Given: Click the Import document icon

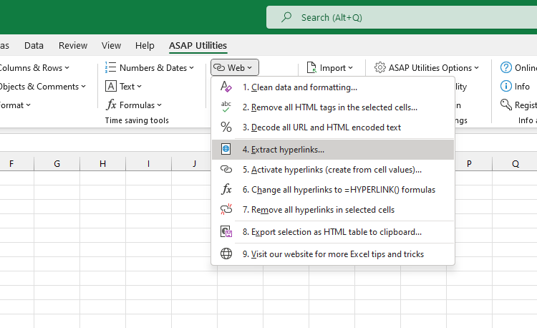Looking at the screenshot, I should click(x=311, y=67).
